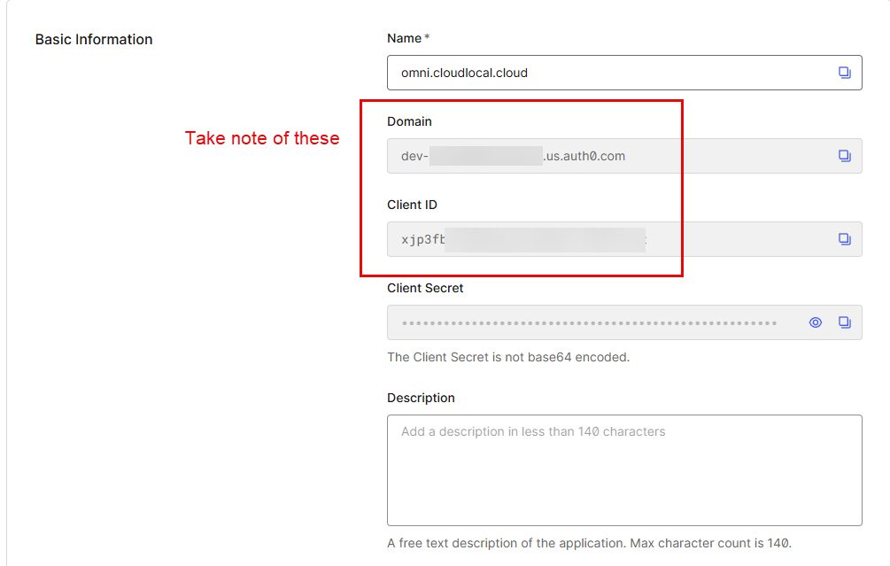This screenshot has height=566, width=890.
Task: Copy the Client Secret to clipboard
Action: click(844, 322)
